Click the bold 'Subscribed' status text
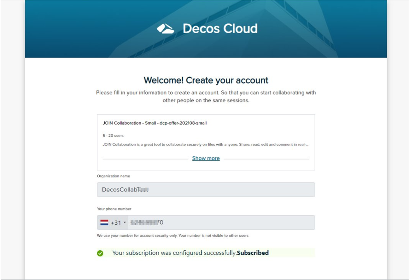This screenshot has width=409, height=280. [253, 253]
